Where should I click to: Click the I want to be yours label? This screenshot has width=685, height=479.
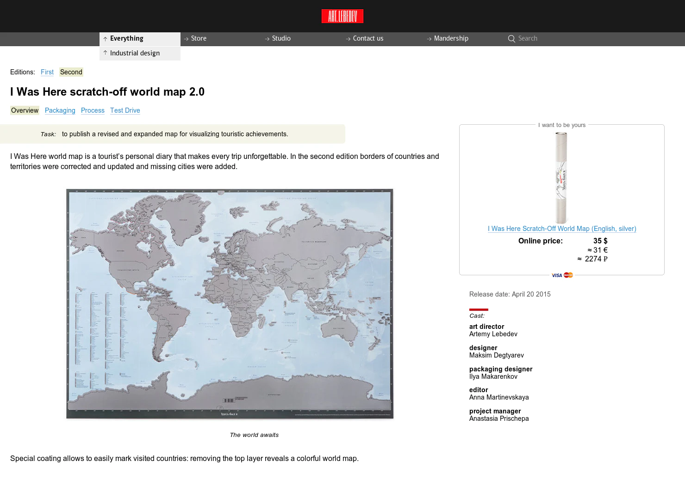point(562,125)
